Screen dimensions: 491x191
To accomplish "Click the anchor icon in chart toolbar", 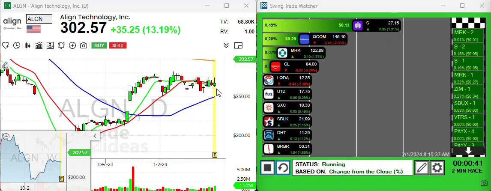I will (x=50, y=45).
